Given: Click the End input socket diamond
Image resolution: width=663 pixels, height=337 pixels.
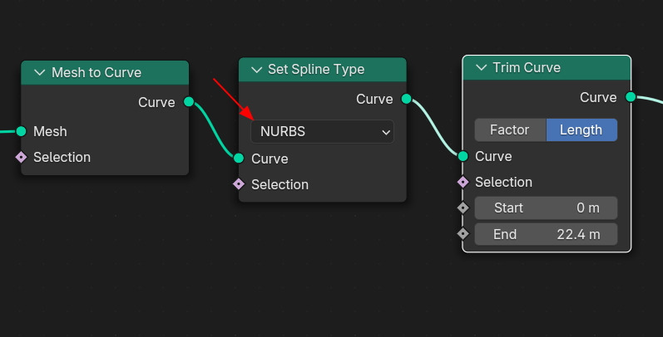Looking at the screenshot, I should tap(463, 234).
